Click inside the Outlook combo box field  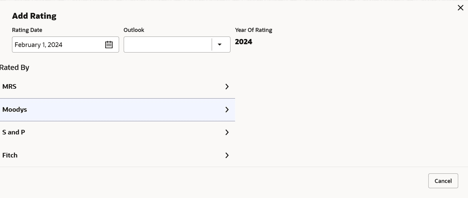168,45
